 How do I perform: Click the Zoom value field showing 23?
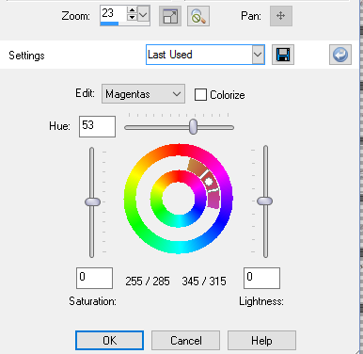114,13
